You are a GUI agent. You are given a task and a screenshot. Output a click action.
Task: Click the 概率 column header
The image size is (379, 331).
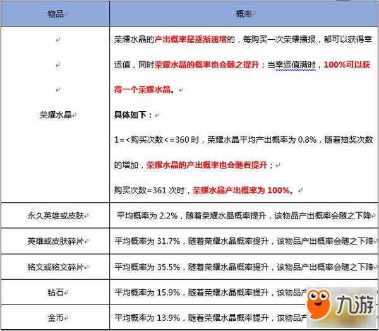pyautogui.click(x=244, y=14)
